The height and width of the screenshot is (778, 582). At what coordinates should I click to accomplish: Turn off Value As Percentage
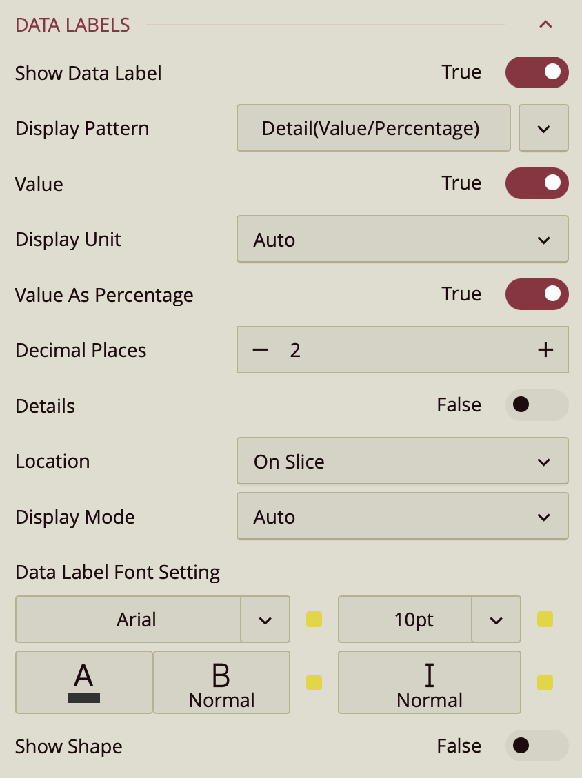[536, 294]
